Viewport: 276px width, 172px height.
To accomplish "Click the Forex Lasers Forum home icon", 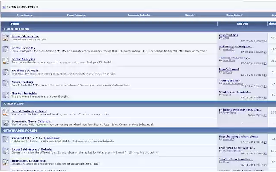I will point(4,7).
